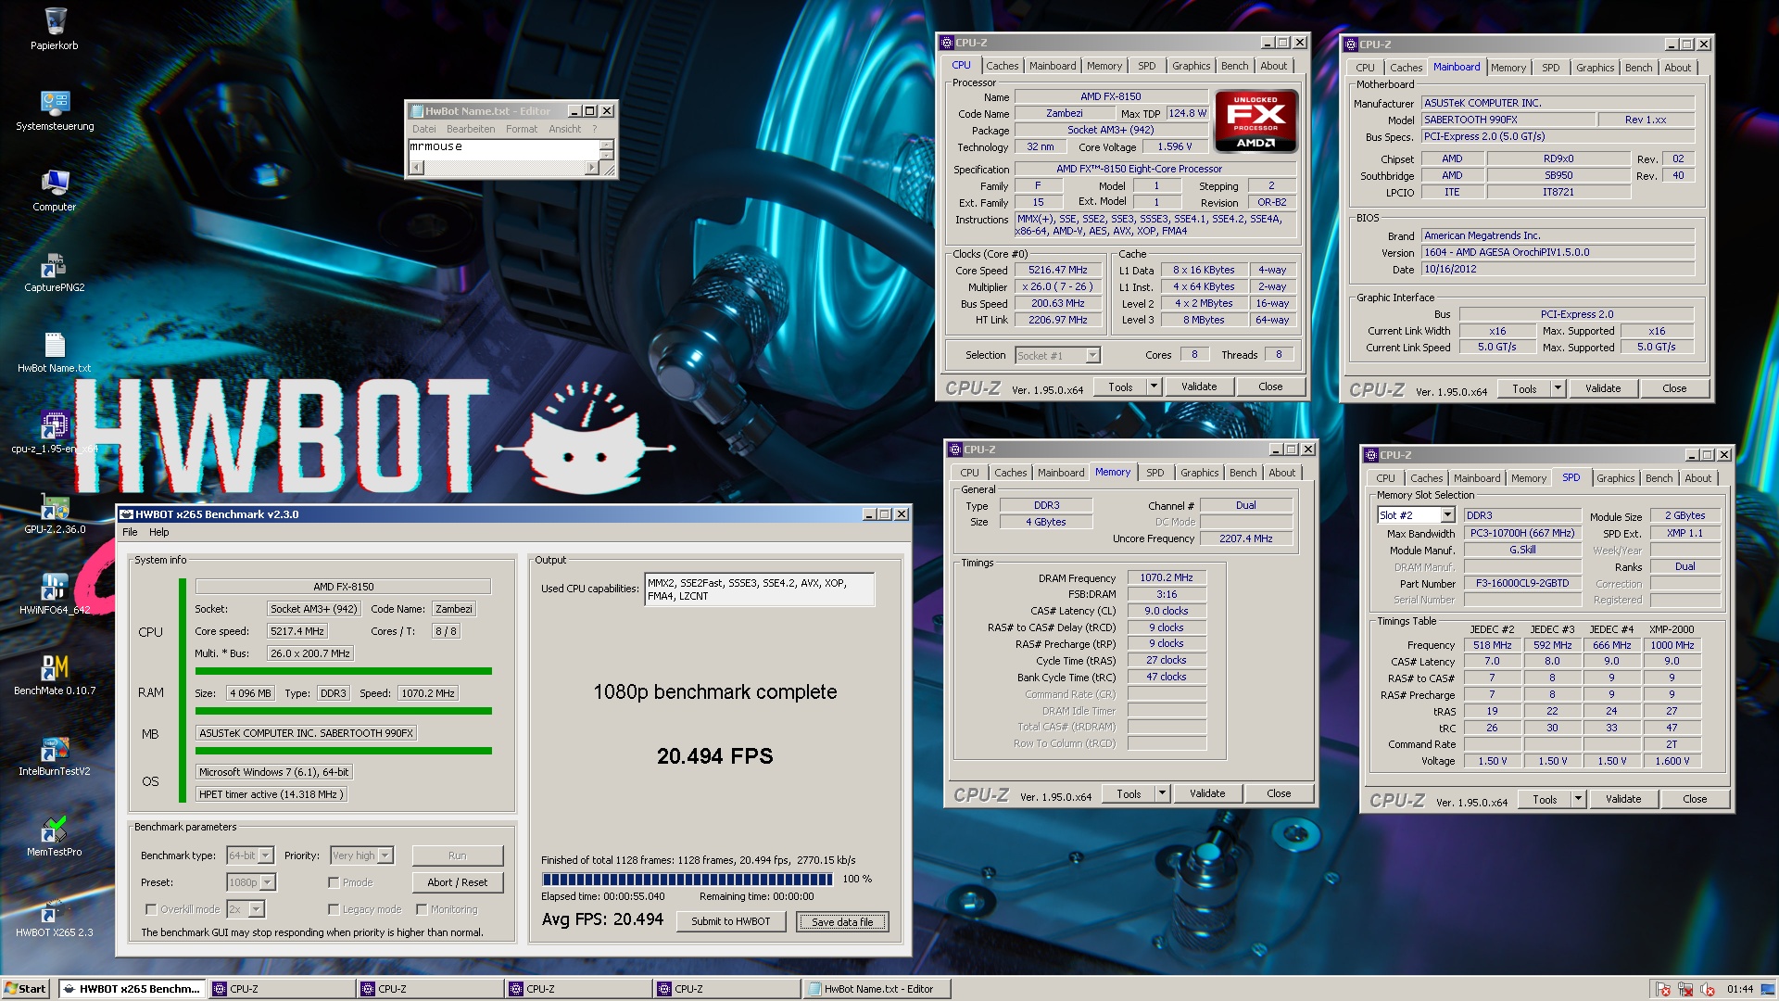Toggle the Pmode checkbox
This screenshot has width=1779, height=1001.
pos(334,882)
